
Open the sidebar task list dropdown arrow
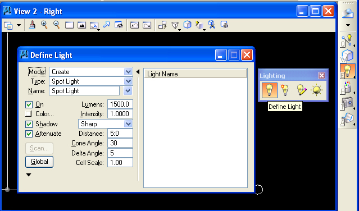click(x=348, y=25)
